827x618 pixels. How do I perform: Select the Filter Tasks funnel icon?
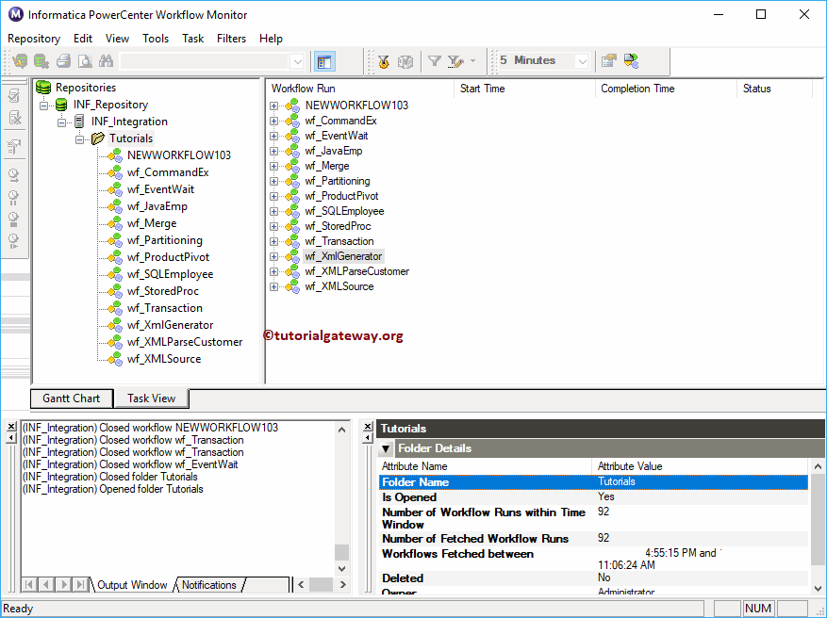pos(435,60)
